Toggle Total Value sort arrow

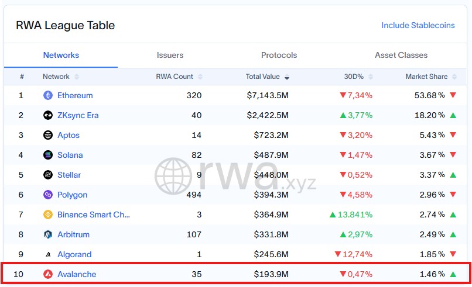pyautogui.click(x=287, y=77)
